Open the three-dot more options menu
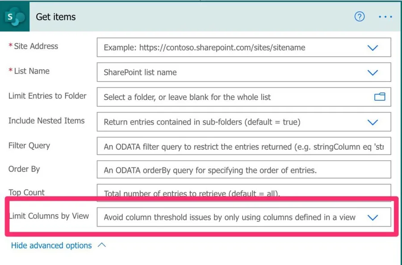Screen dimensions: 402x265 [385, 17]
